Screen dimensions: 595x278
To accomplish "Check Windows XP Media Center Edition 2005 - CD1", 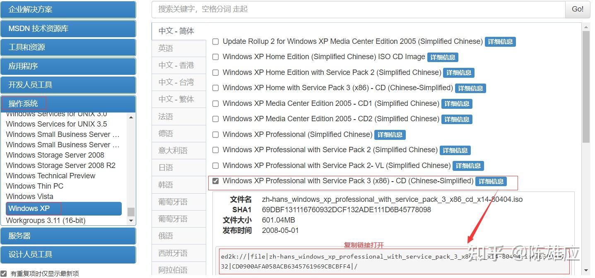I will [215, 103].
